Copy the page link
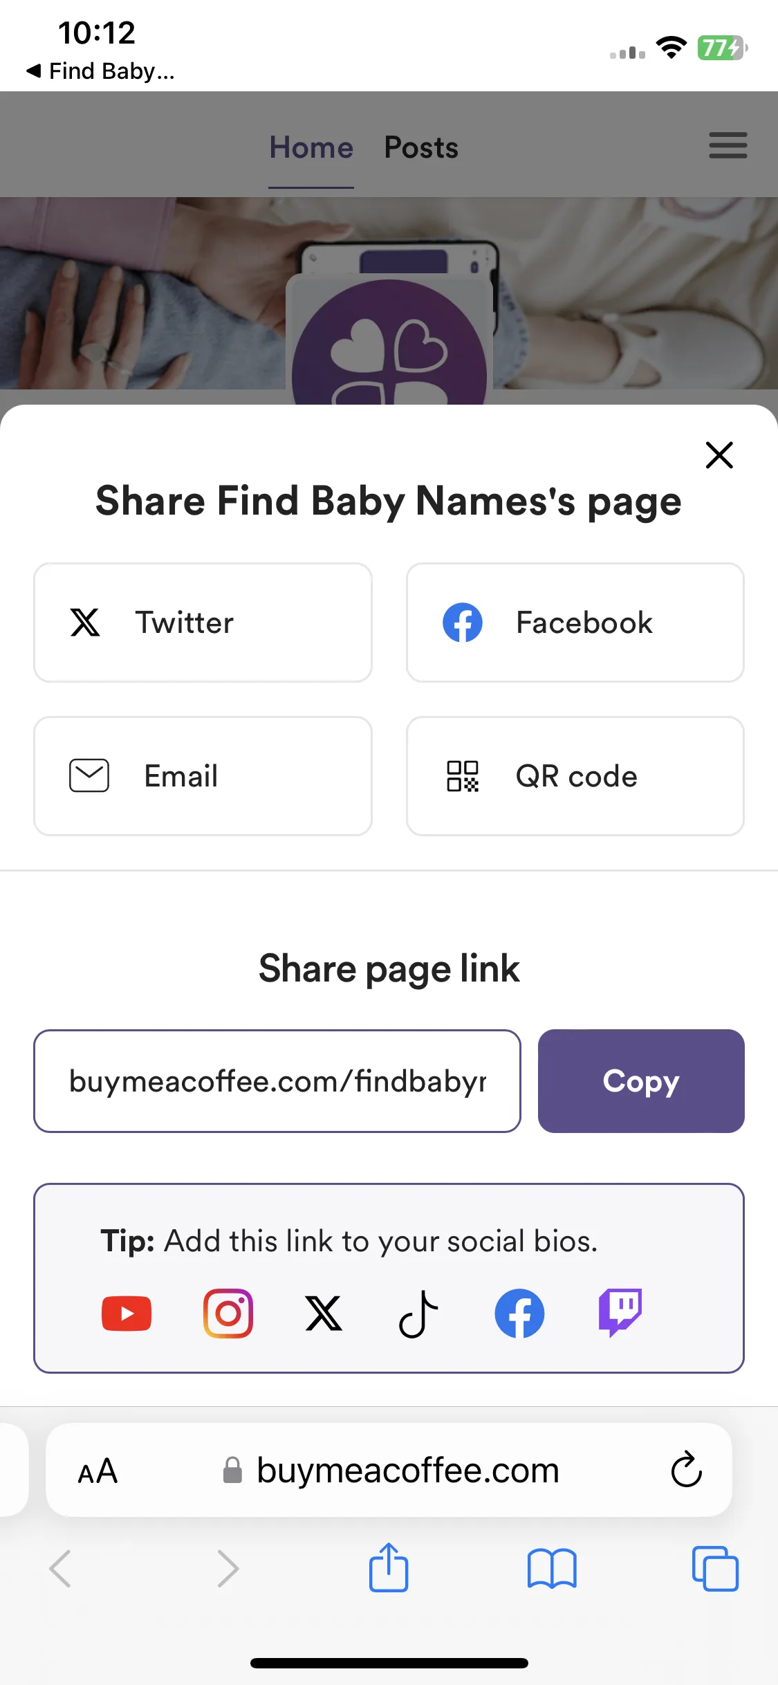Screen dimensions: 778x1685 [641, 1081]
